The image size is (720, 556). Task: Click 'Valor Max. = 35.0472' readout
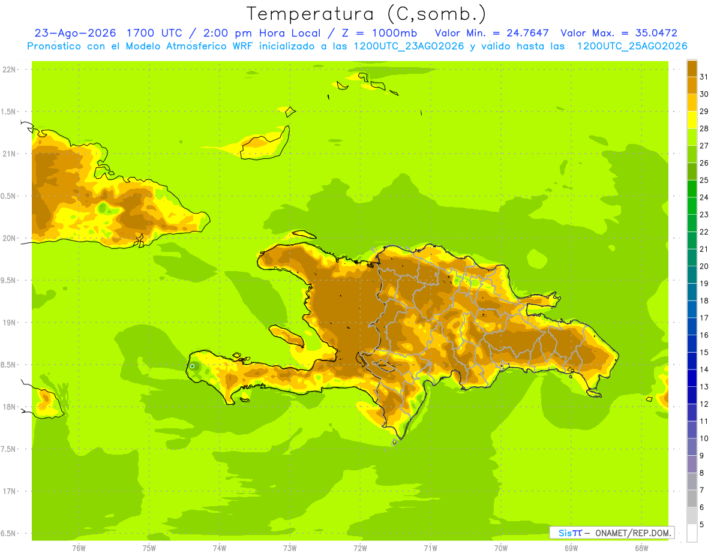click(619, 33)
